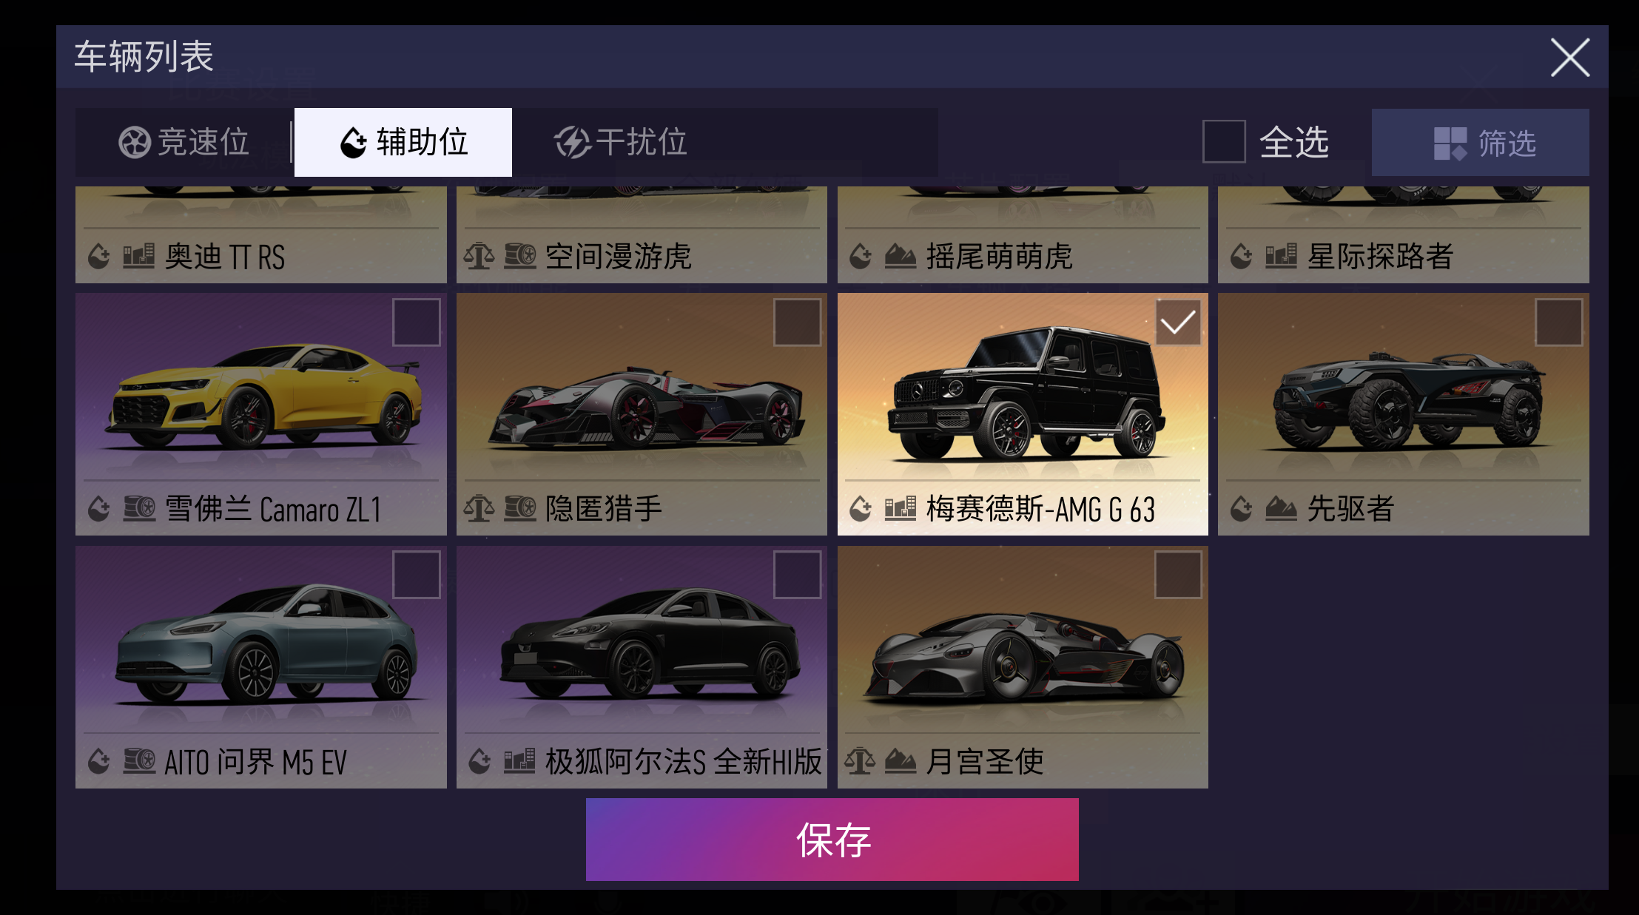Check the 雪佛兰 Camaro ZL1 selection box
Image resolution: width=1639 pixels, height=915 pixels.
pyautogui.click(x=417, y=323)
